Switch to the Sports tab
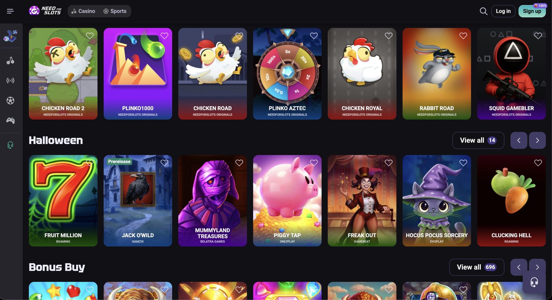 (115, 11)
